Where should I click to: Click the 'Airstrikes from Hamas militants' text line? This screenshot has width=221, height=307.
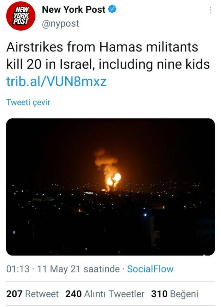click(102, 47)
